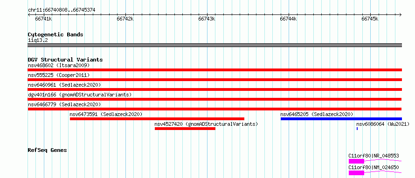This screenshot has width=415, height=178.
Task: Click the chr11:66740808..66745374 coordinate label
Action: (62, 10)
